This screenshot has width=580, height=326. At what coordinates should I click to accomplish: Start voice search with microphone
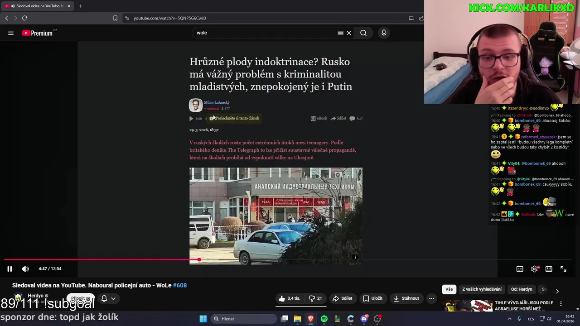pos(384,33)
